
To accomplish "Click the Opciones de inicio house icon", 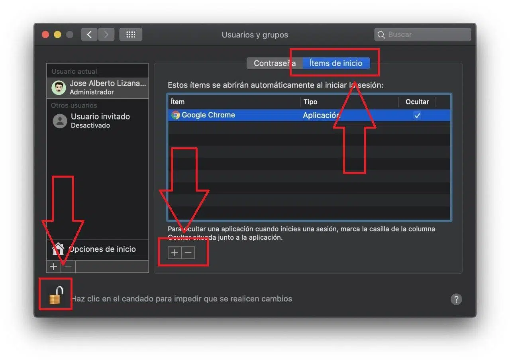I will (x=58, y=249).
